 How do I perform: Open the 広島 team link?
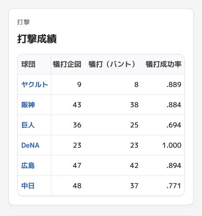(x=28, y=165)
